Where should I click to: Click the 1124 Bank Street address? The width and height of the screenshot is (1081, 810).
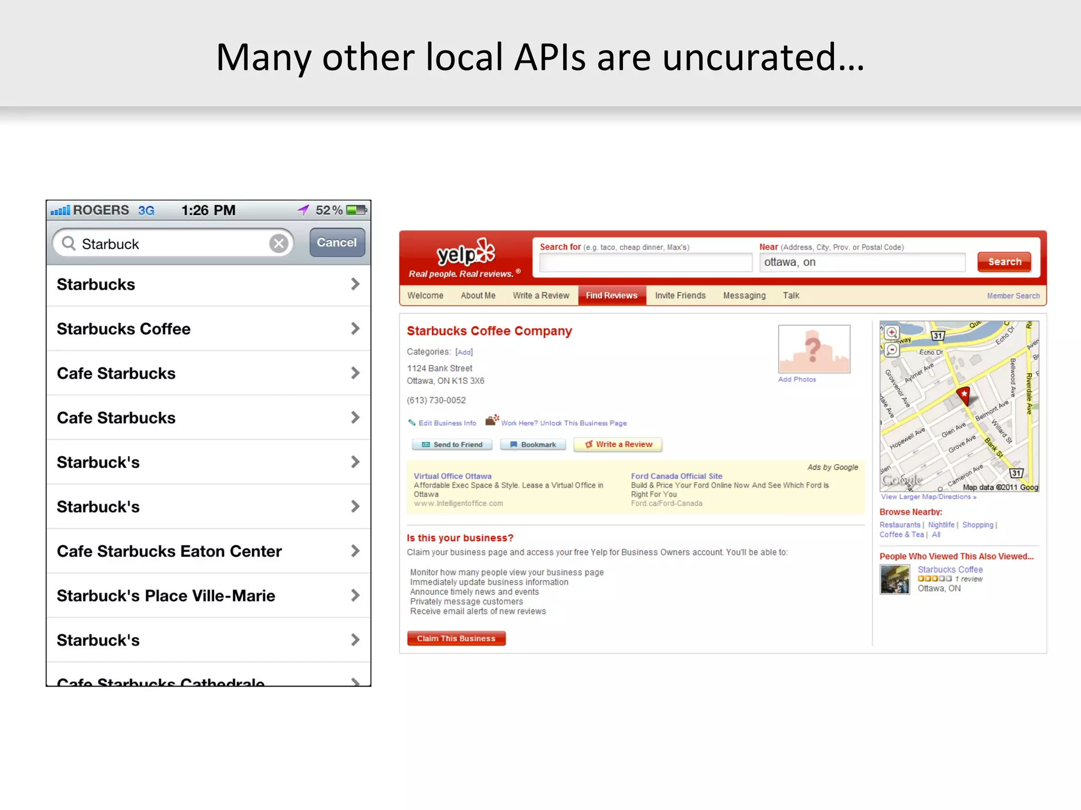[439, 368]
